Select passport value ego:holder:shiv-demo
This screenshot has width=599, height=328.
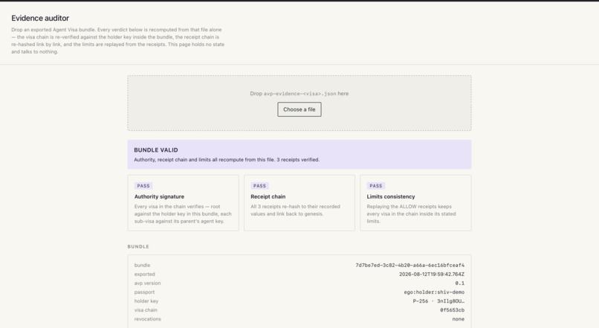point(434,292)
